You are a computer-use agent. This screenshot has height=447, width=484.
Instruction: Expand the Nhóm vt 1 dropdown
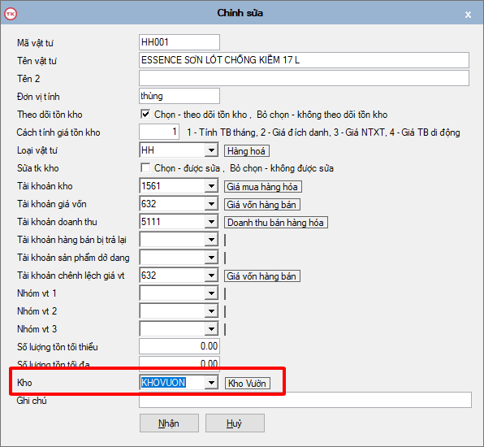pyautogui.click(x=211, y=293)
